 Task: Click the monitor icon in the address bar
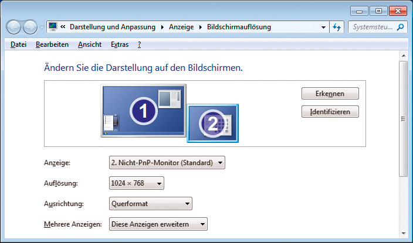(x=53, y=27)
